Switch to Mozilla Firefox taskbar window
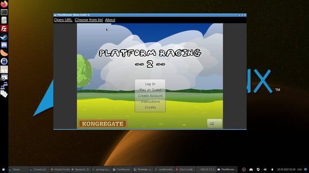The width and height of the screenshot is (309, 173). coord(60,170)
